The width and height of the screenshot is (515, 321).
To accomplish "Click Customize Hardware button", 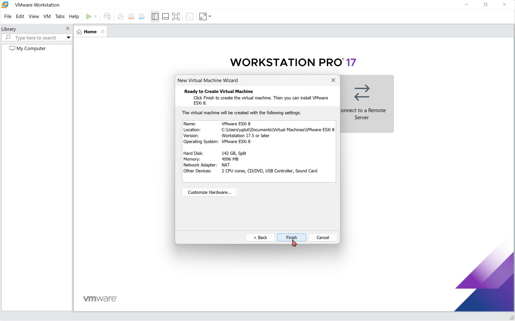I will pos(209,192).
